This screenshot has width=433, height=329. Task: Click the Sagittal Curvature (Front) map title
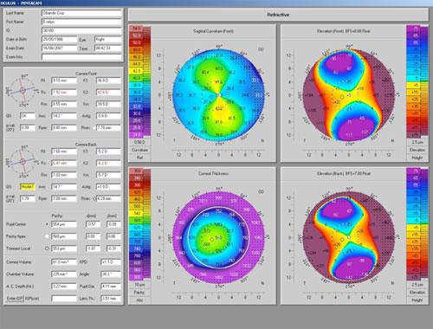pos(213,31)
